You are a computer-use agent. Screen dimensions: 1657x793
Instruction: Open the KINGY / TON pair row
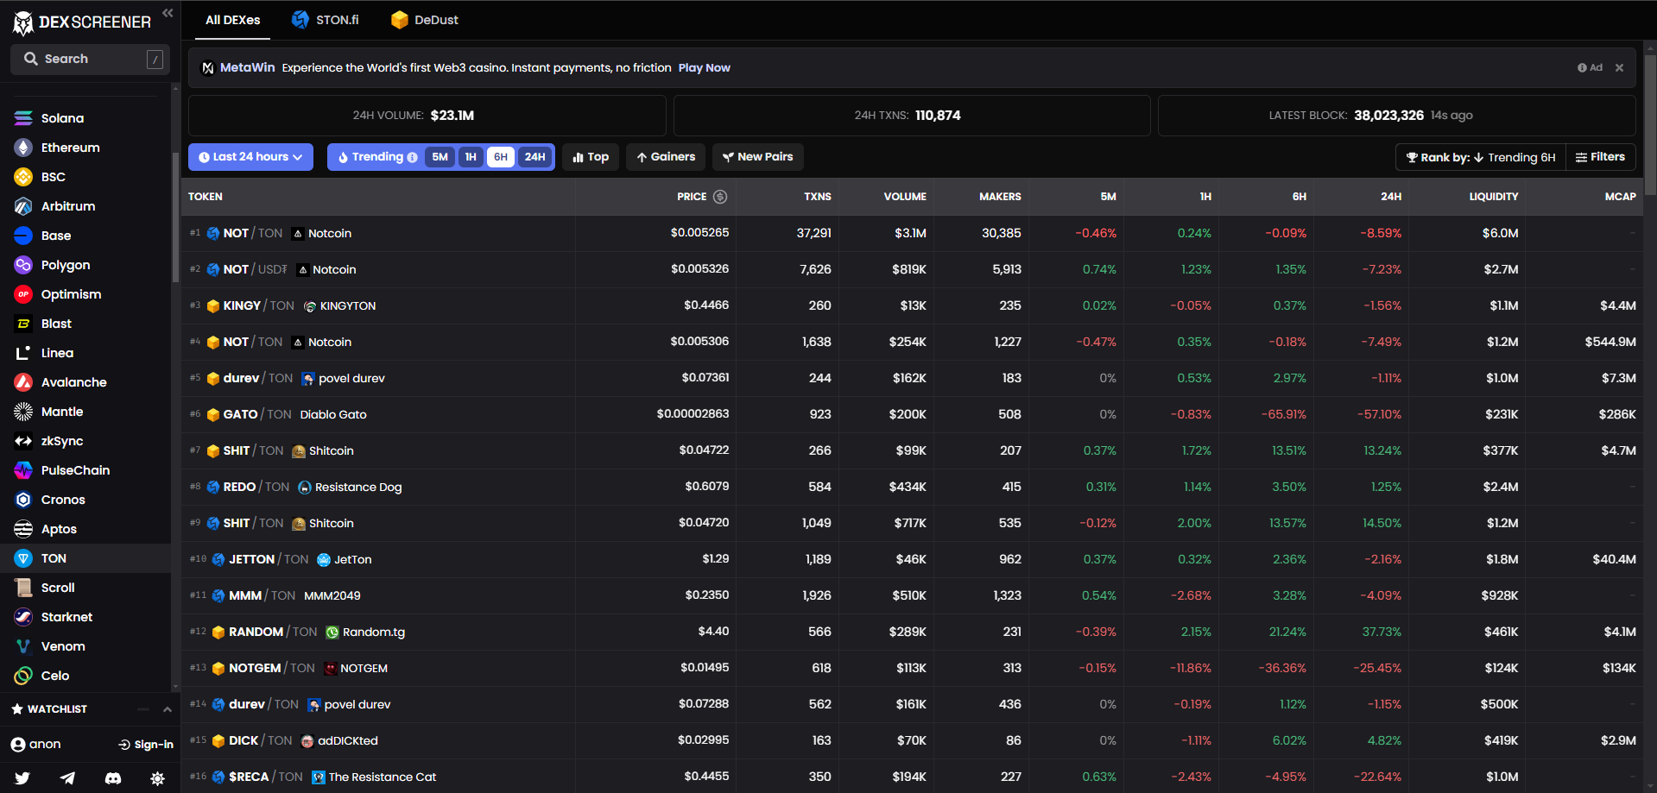[912, 305]
